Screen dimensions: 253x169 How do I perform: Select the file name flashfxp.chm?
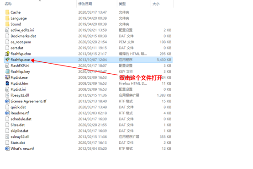point(21,54)
